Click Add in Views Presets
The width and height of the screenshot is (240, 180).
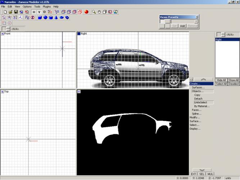[182, 26]
